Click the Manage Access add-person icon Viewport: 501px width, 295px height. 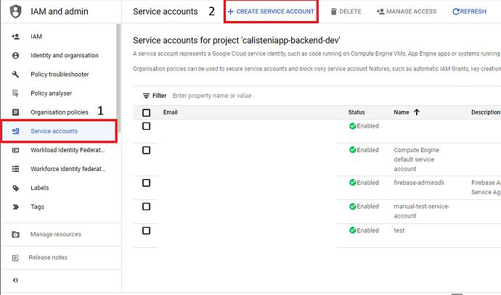[380, 12]
